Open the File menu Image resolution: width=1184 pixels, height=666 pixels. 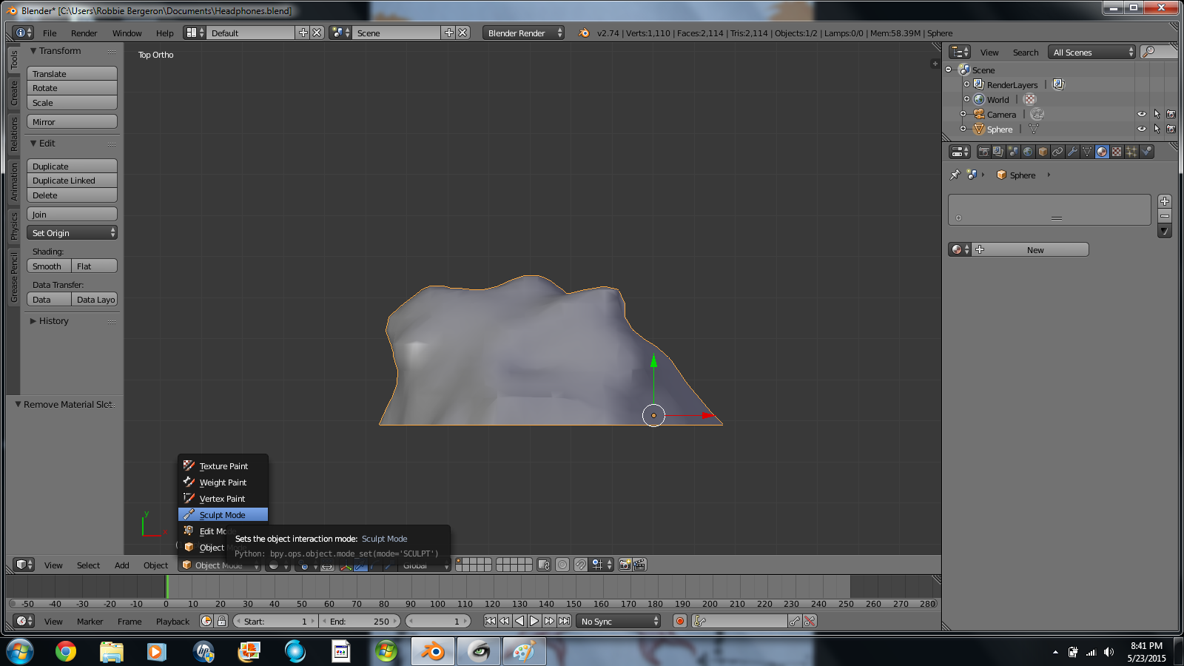pyautogui.click(x=50, y=33)
